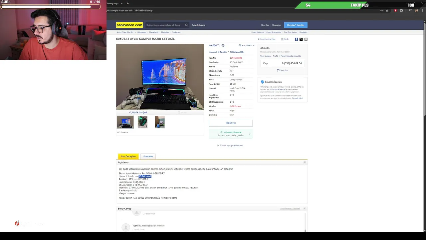Click the search magnifier icon in header
Viewport: 426px width, 240px height.
(x=186, y=25)
